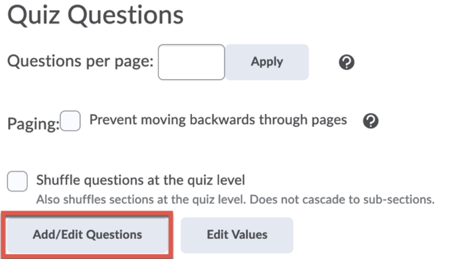The height and width of the screenshot is (259, 450).
Task: Click the Questions per page input field
Action: click(x=191, y=62)
